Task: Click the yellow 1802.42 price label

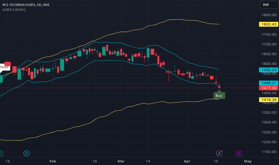Action: (269, 24)
